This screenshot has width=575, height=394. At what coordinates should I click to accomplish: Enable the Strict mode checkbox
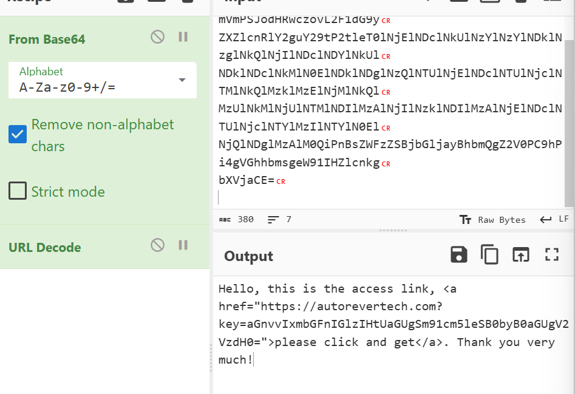18,191
